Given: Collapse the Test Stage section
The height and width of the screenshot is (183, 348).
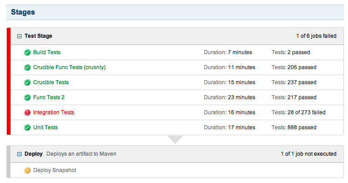Looking at the screenshot, I should tap(19, 36).
